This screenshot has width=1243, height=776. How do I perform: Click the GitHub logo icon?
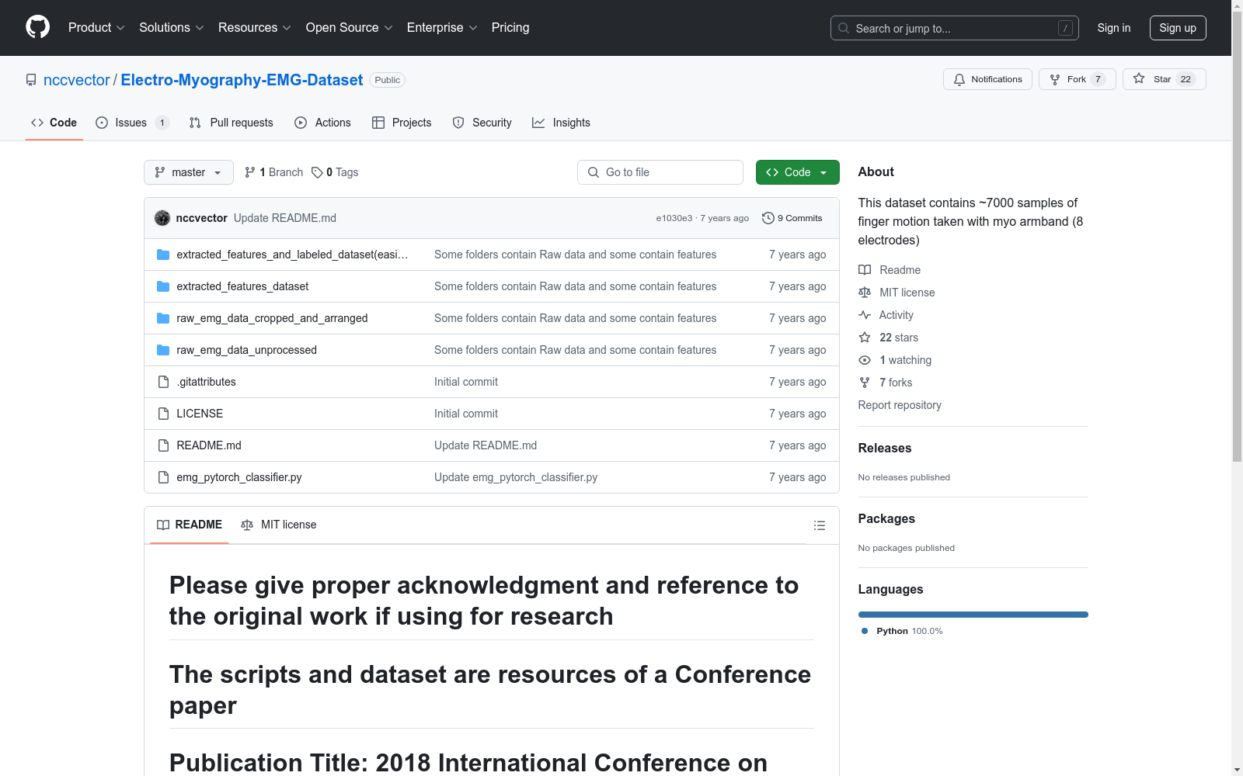point(37,27)
